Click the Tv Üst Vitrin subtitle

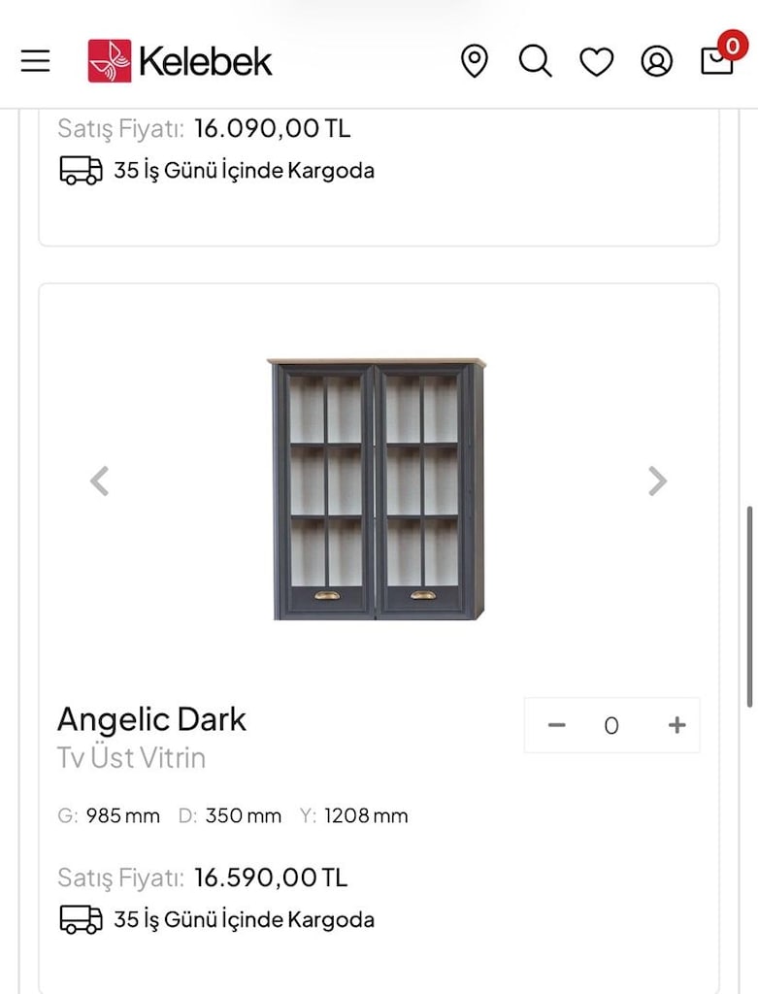coord(131,757)
